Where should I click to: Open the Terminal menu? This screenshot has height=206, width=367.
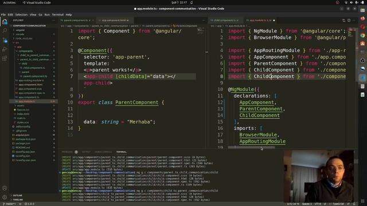coord(57,14)
